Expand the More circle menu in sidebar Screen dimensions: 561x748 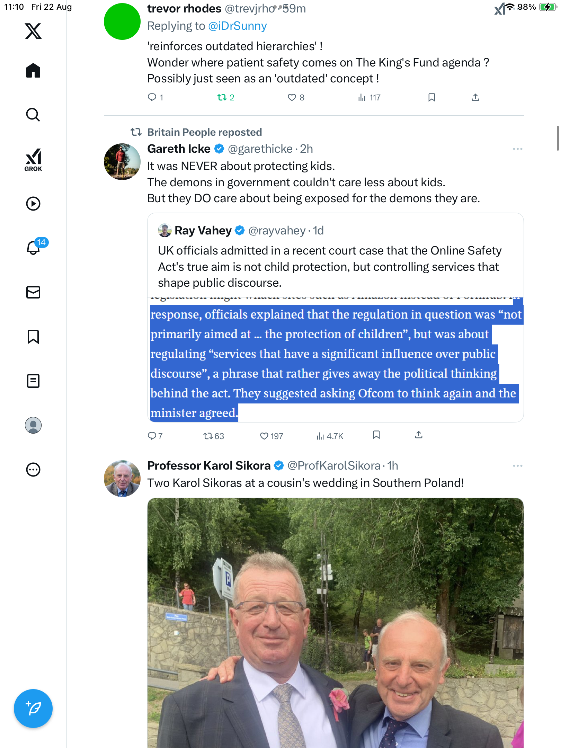coord(33,470)
